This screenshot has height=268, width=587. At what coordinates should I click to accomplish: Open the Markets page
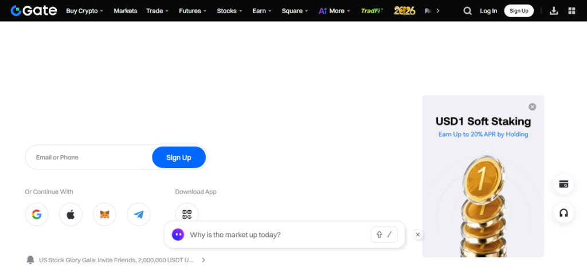point(126,11)
